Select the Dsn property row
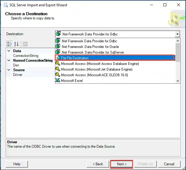This screenshot has height=170, width=186. pos(30,65)
